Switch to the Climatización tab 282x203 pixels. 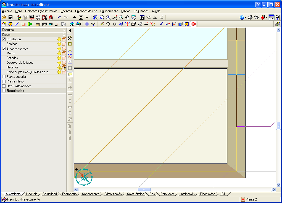point(113,194)
